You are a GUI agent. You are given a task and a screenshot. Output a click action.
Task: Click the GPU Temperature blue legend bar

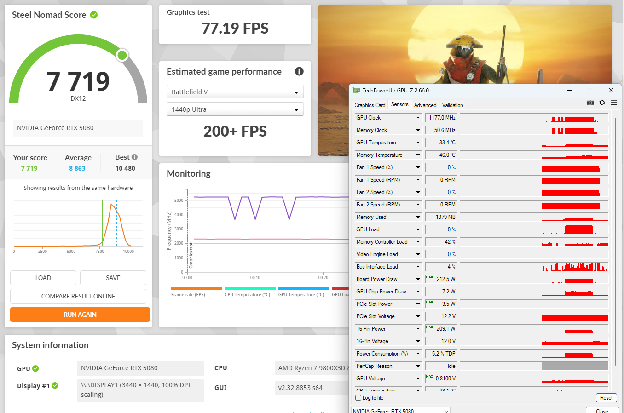point(304,289)
